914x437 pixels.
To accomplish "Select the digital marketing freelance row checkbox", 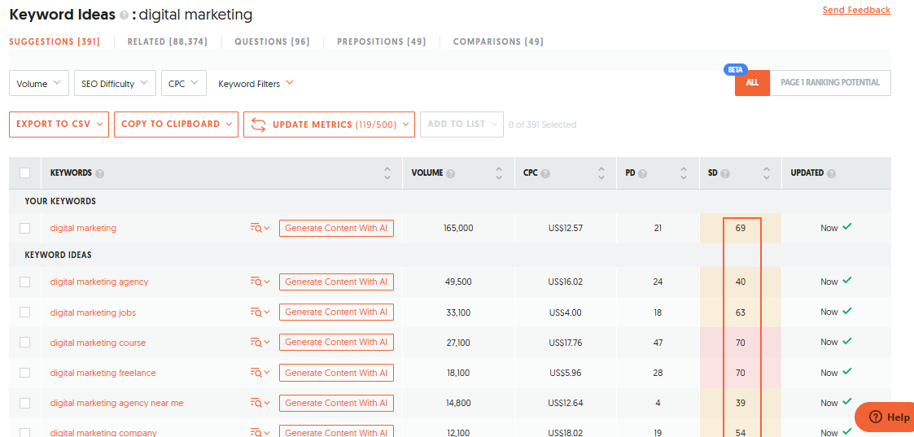I will coord(24,373).
